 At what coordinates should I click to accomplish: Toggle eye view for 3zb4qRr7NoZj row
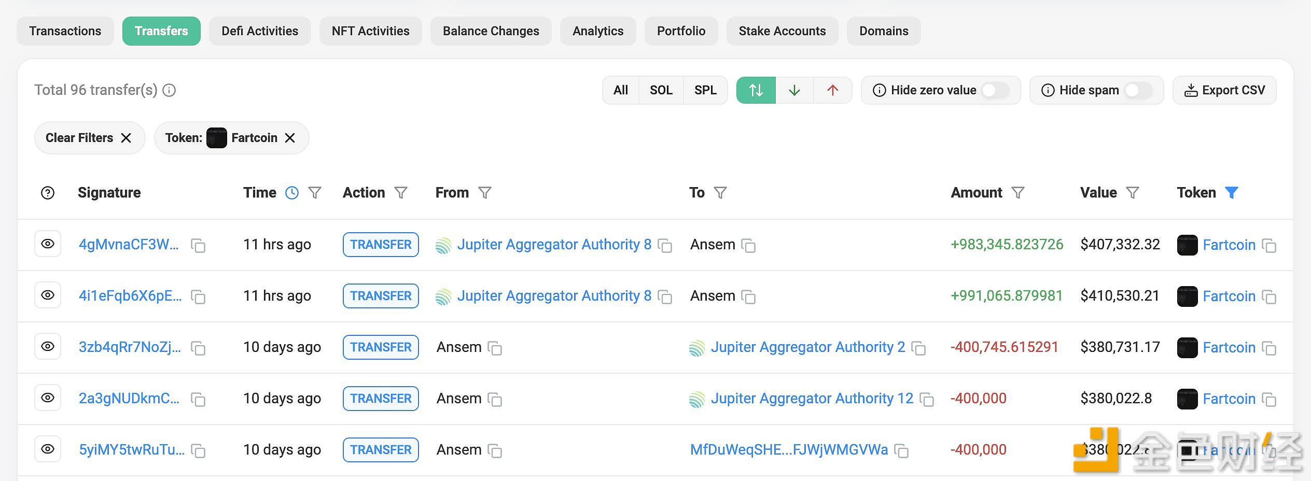pos(48,346)
